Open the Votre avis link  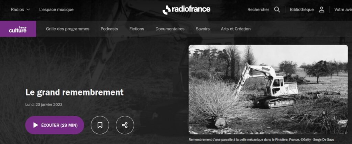click(343, 10)
